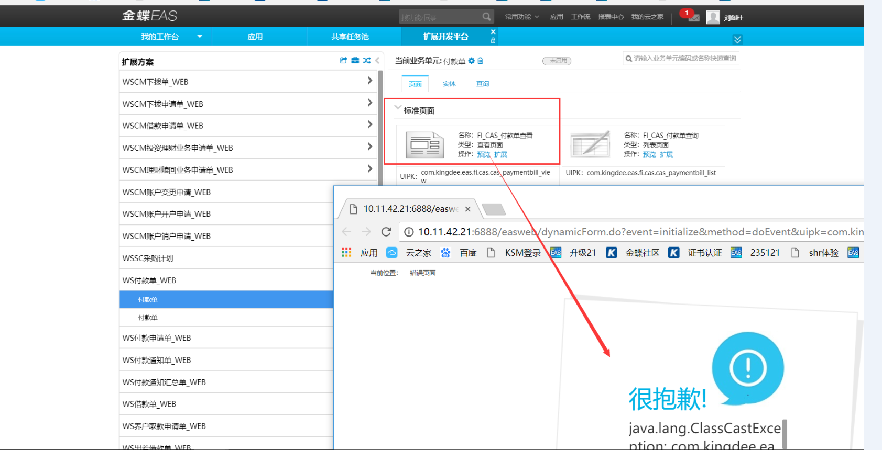Select WS借款单_WEB in list

(226, 404)
